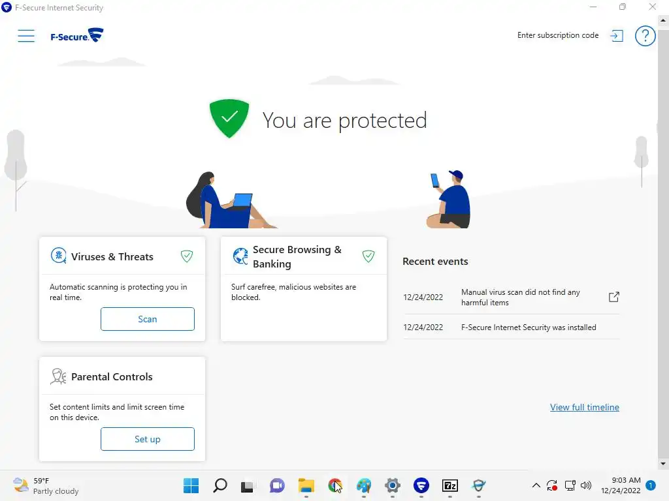This screenshot has height=501, width=669.
Task: Click the Secure Browsing globe icon
Action: pyautogui.click(x=240, y=256)
